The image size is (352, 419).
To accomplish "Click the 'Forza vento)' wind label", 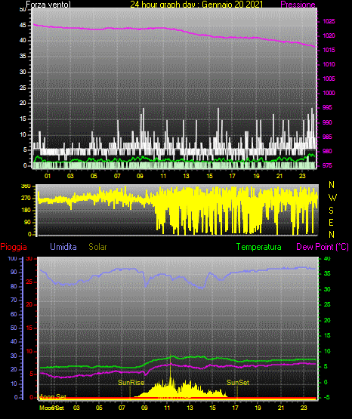I will pos(48,5).
